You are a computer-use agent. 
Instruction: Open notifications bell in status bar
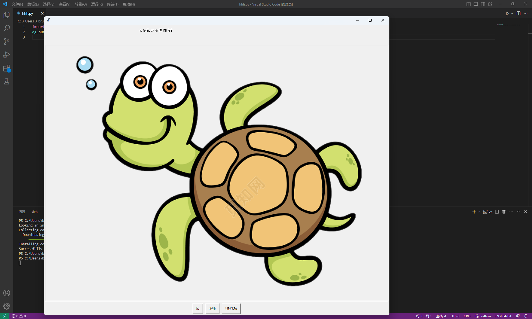[x=526, y=316]
